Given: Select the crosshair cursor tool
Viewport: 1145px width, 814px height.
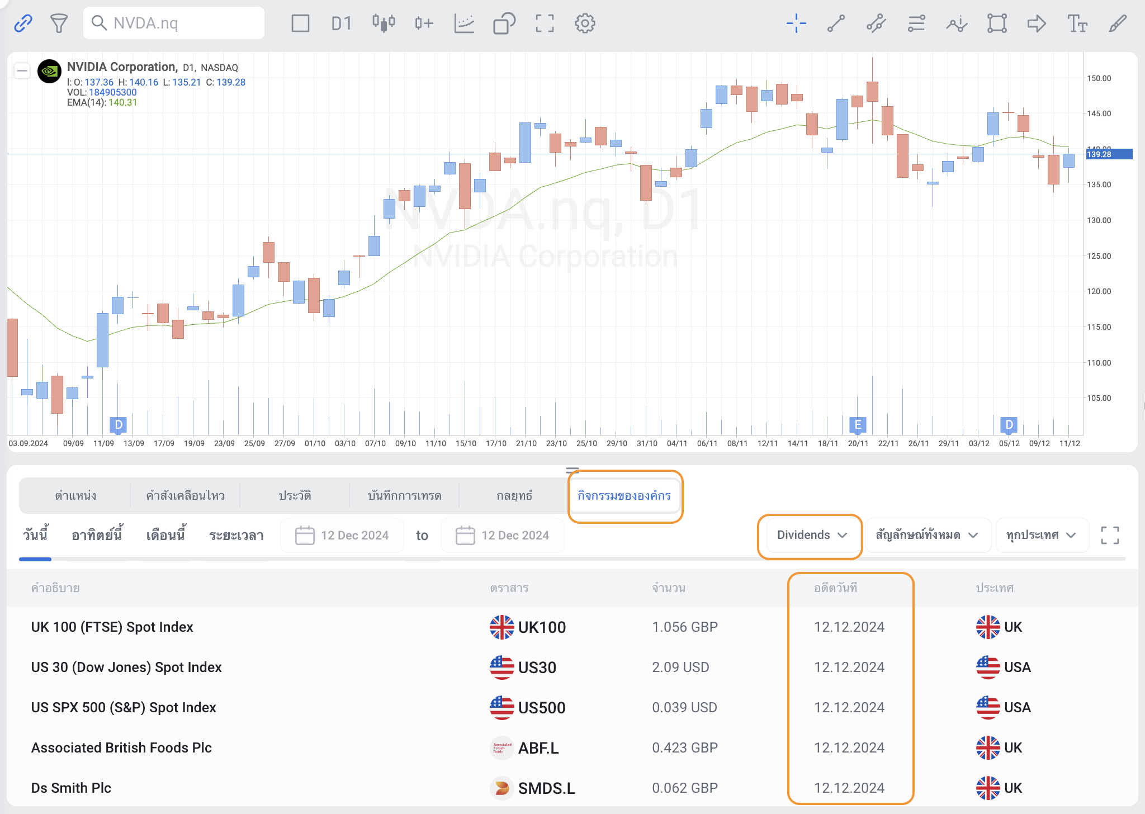Looking at the screenshot, I should pyautogui.click(x=796, y=23).
